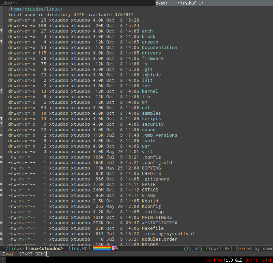
Task: Open the .git directory entry
Action: point(147,69)
